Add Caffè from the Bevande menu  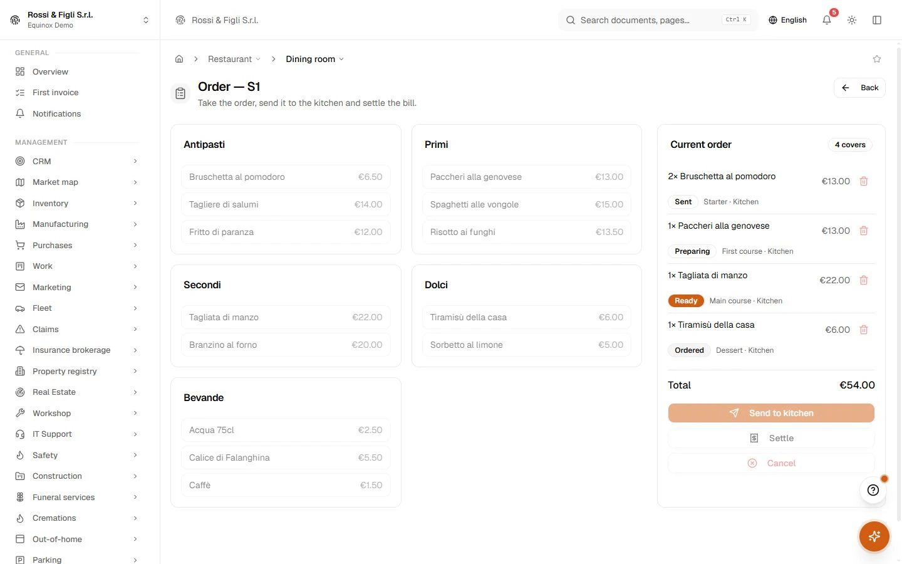coord(286,485)
